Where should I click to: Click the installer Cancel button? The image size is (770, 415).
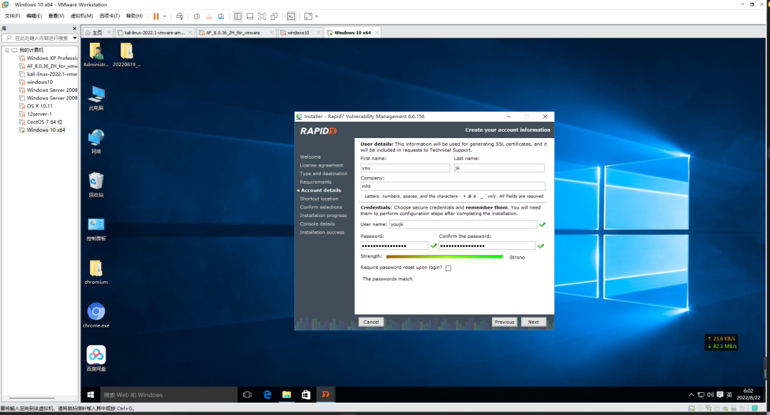[371, 322]
